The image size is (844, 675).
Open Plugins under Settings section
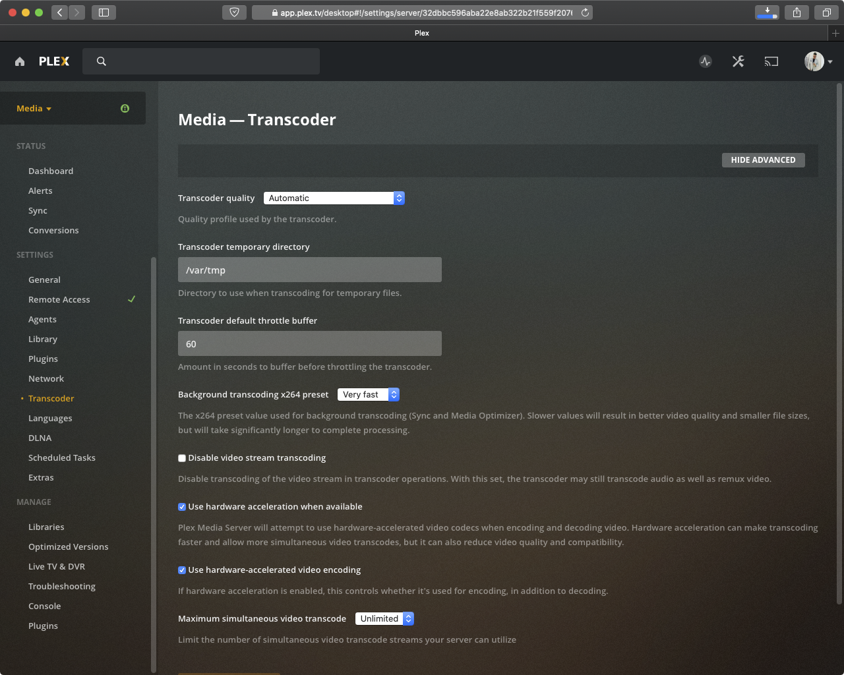(x=43, y=359)
